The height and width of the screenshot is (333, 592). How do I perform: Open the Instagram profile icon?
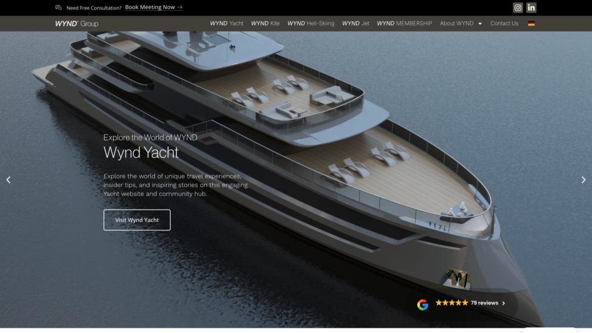(x=518, y=8)
